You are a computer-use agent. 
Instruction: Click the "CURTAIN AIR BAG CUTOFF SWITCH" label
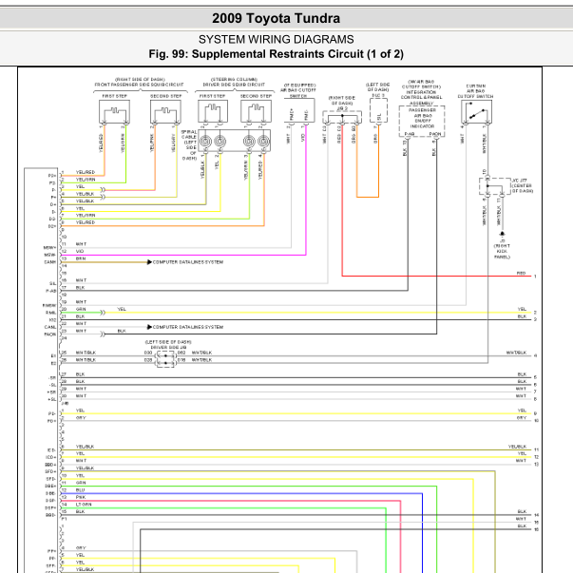[475, 91]
